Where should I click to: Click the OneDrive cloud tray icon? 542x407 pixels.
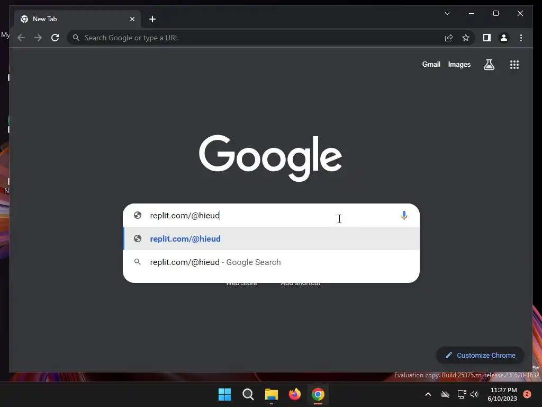[x=445, y=394]
